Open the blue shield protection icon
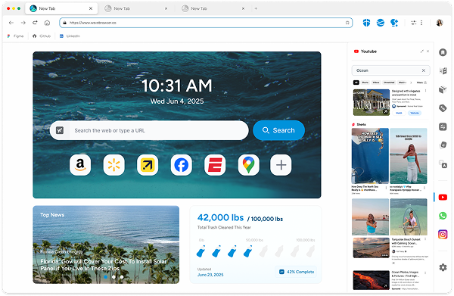The image size is (454, 296). coord(366,23)
